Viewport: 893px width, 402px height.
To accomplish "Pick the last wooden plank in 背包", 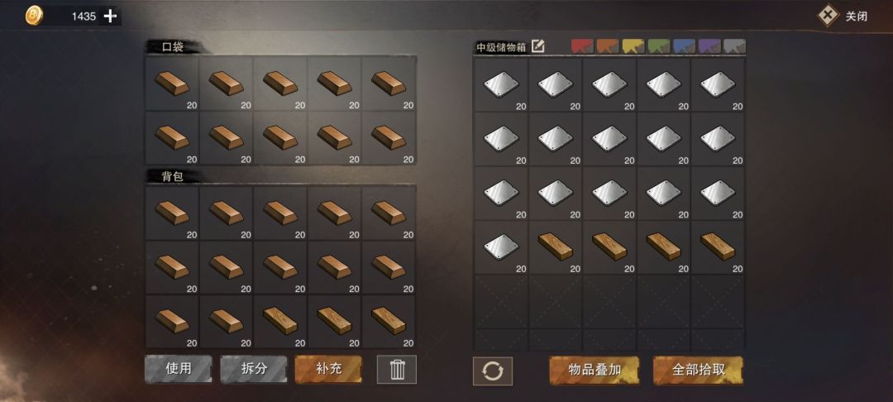I will [389, 322].
